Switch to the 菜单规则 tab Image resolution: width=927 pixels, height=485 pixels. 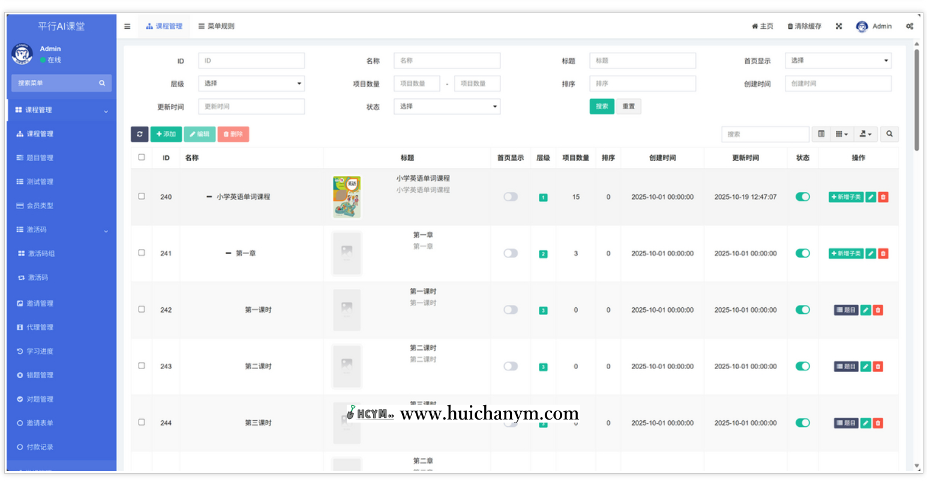[217, 26]
